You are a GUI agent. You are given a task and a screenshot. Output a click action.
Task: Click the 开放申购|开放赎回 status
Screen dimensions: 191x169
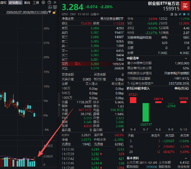(x=177, y=73)
